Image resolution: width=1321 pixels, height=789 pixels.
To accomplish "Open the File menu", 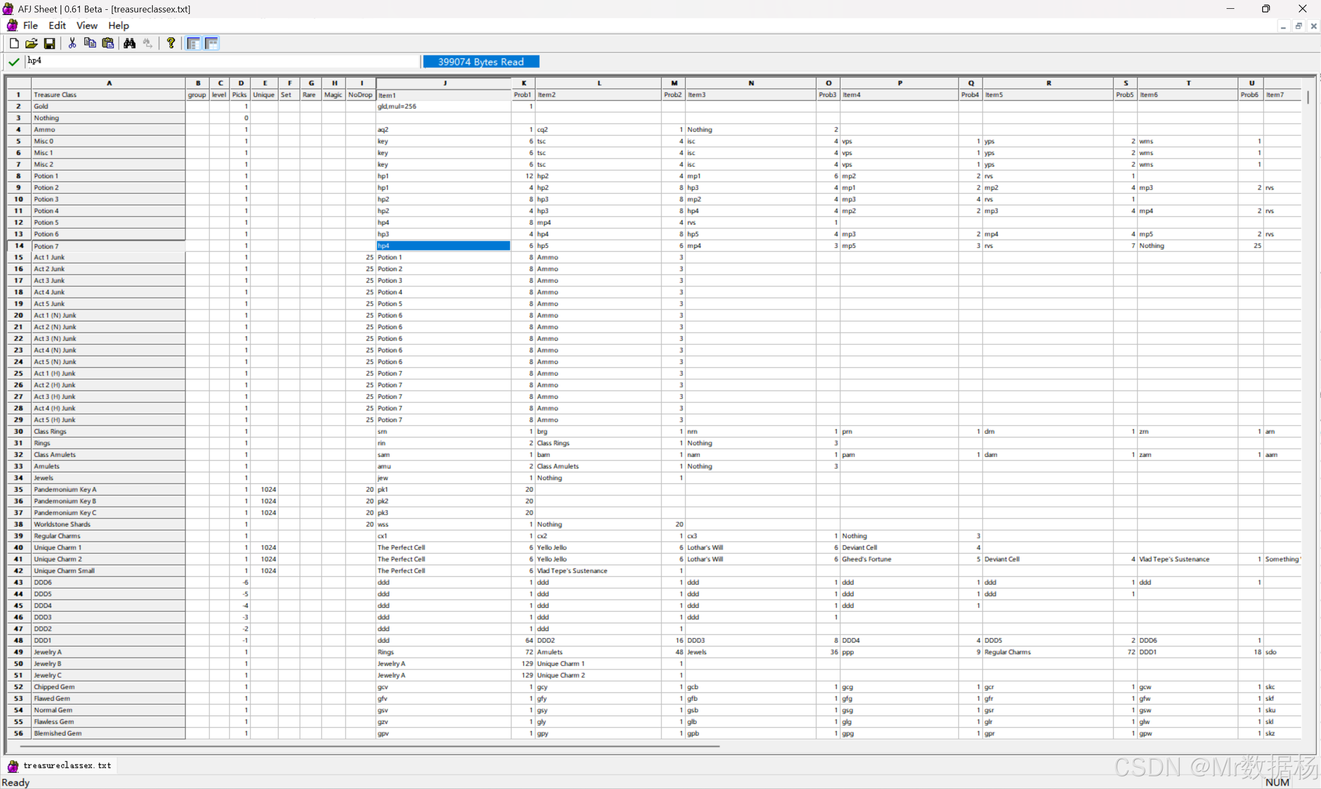I will coord(30,25).
